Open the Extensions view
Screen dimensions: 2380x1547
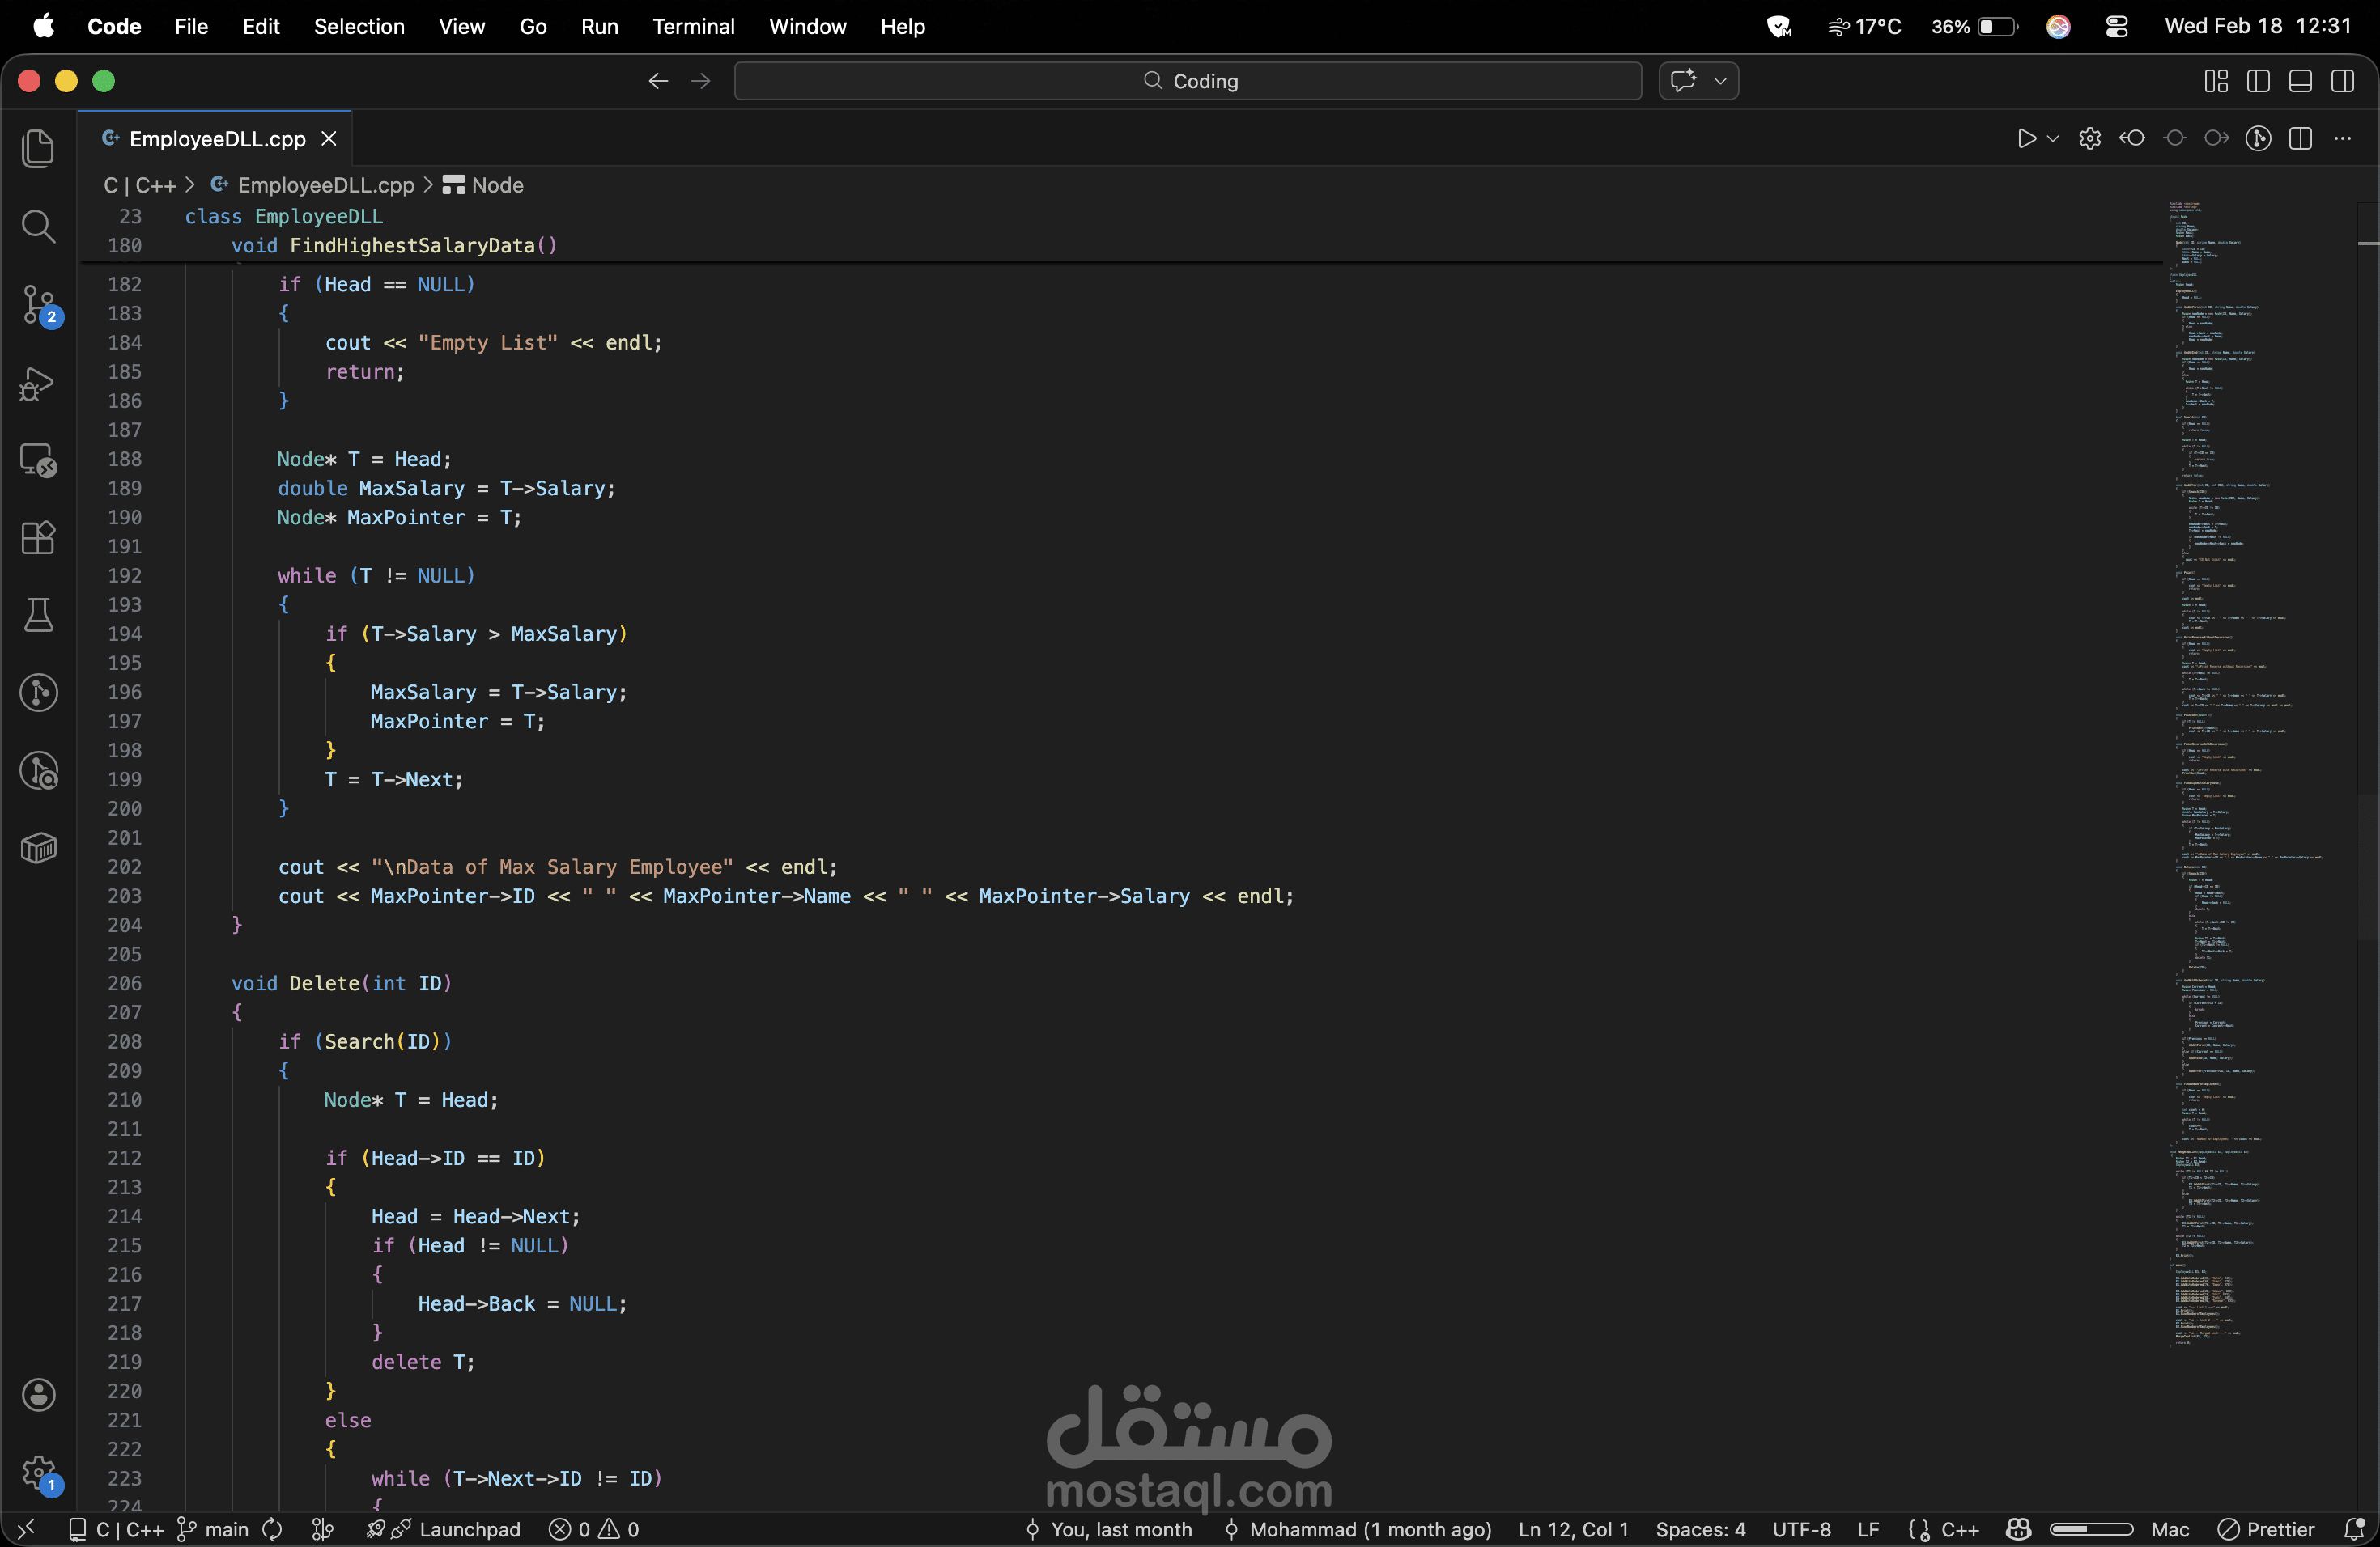tap(38, 538)
